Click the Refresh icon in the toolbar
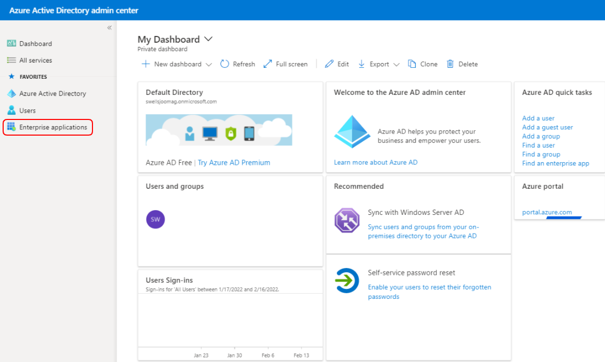The image size is (605, 362). click(x=225, y=64)
